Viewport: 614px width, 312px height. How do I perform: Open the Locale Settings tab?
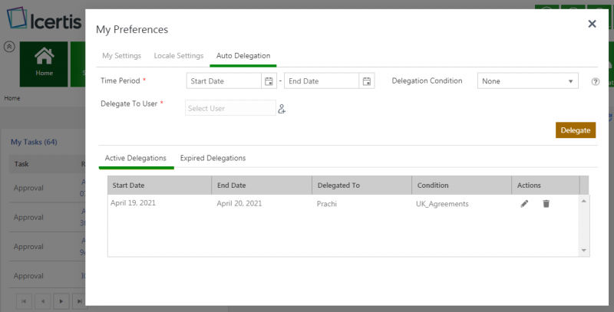(x=178, y=56)
